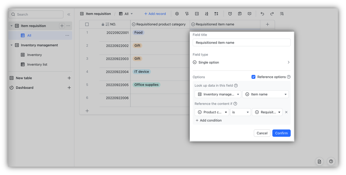
Task: Collapse the sidebar using the double chevron
Action: click(x=69, y=14)
